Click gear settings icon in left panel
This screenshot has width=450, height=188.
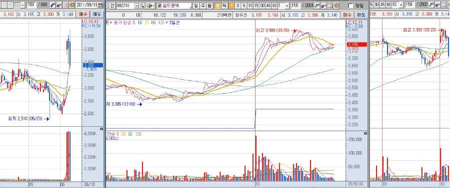click(x=71, y=5)
